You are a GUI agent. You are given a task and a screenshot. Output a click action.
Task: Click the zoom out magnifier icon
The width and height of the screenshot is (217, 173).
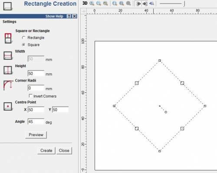(99, 3)
